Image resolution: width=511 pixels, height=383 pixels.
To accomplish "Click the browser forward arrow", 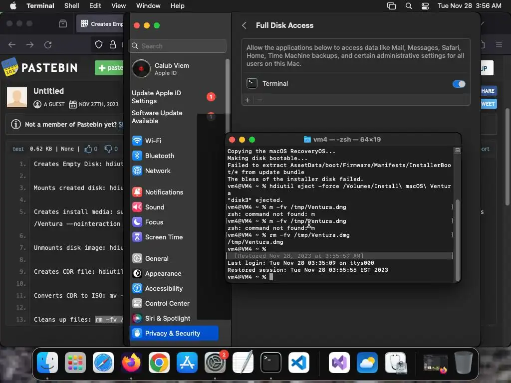I will 30,44.
